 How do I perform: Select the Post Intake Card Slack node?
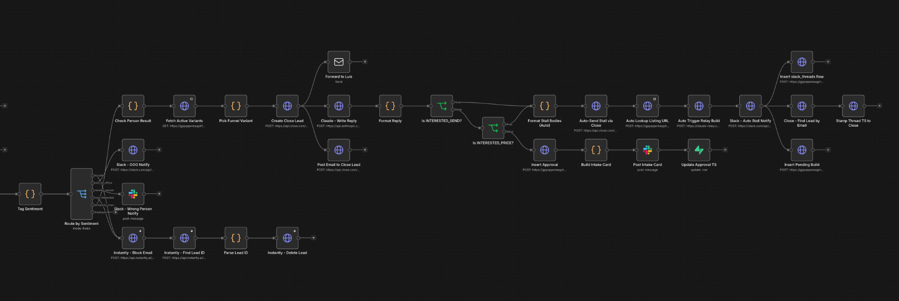pyautogui.click(x=647, y=150)
